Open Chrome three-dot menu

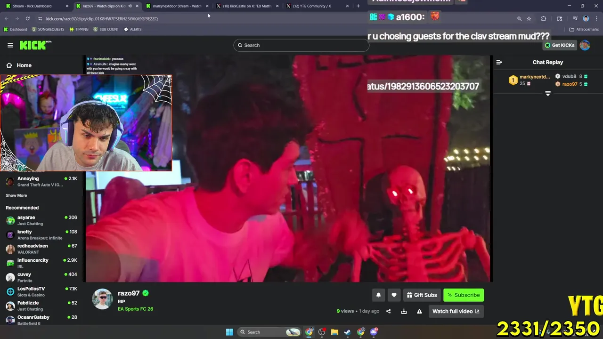(595, 19)
